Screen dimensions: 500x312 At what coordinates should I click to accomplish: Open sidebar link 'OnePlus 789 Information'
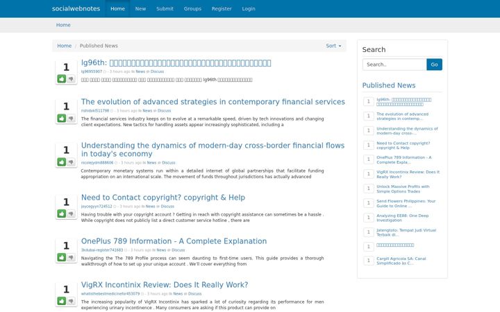coord(403,160)
